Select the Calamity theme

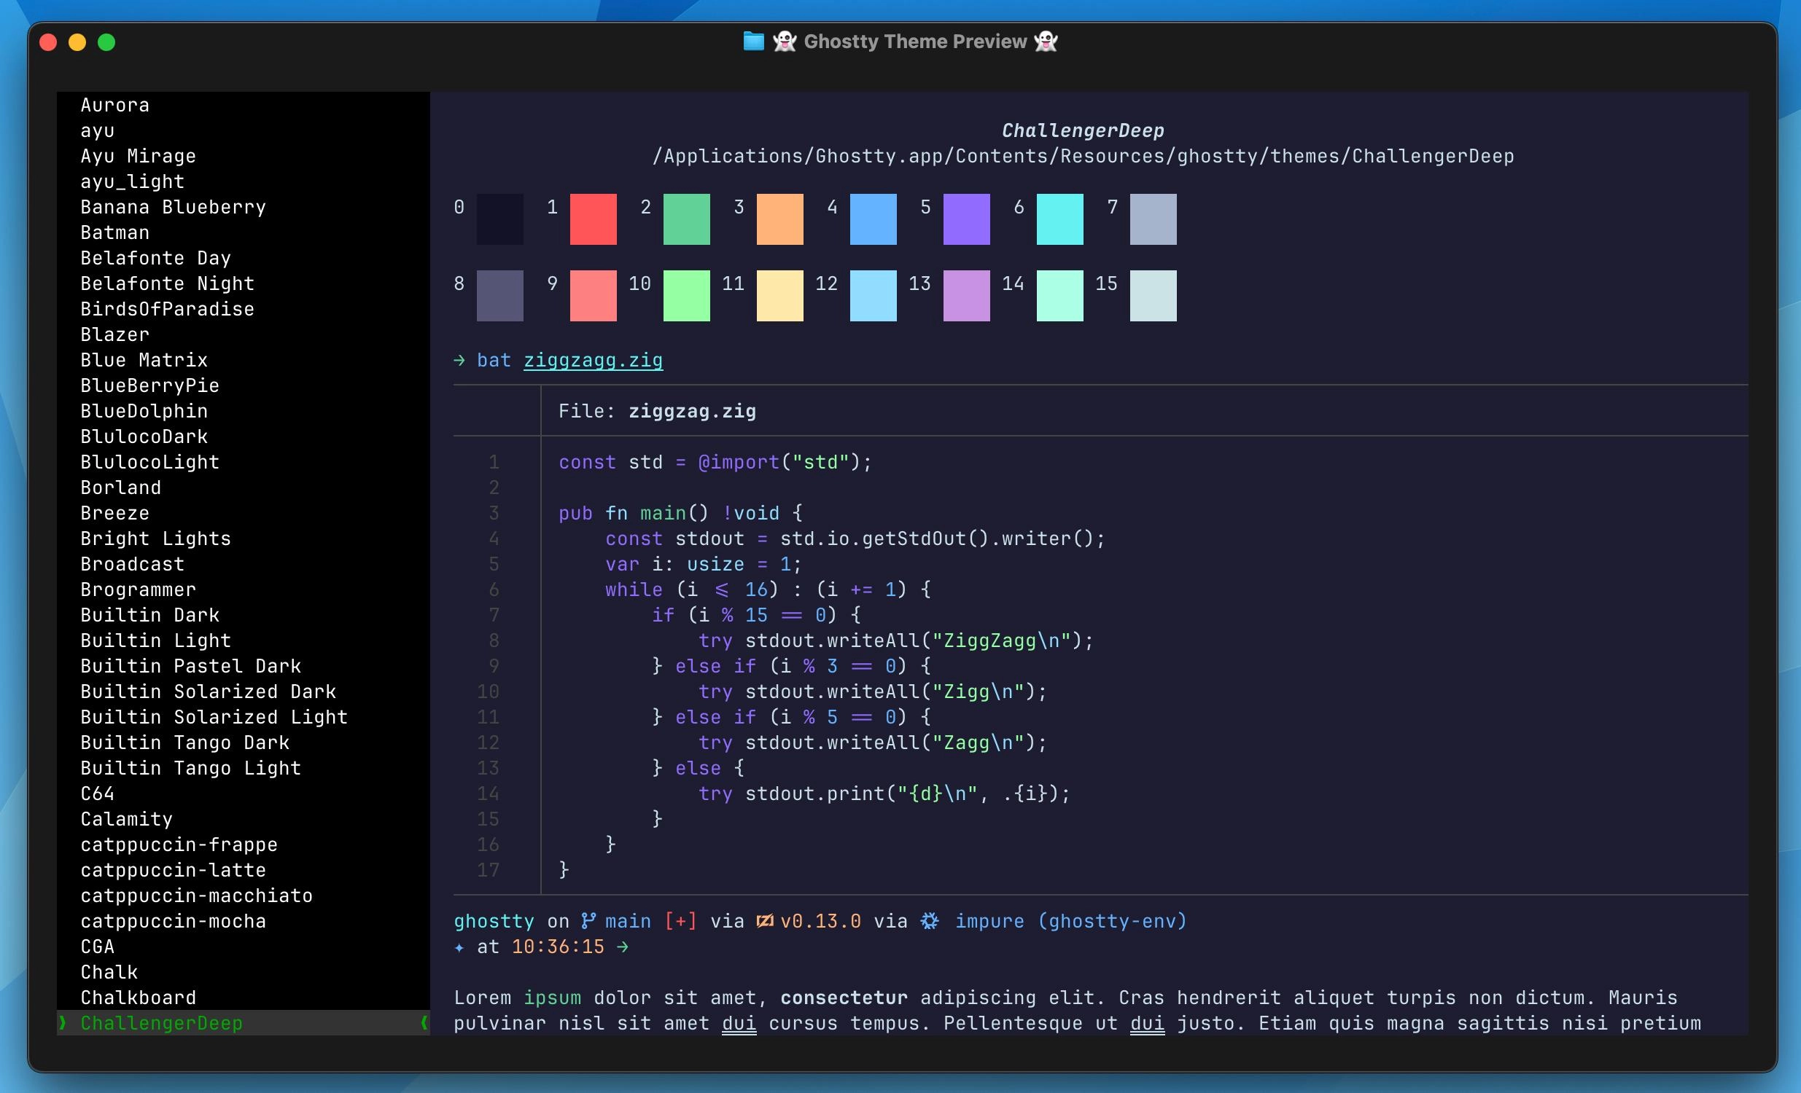[126, 819]
